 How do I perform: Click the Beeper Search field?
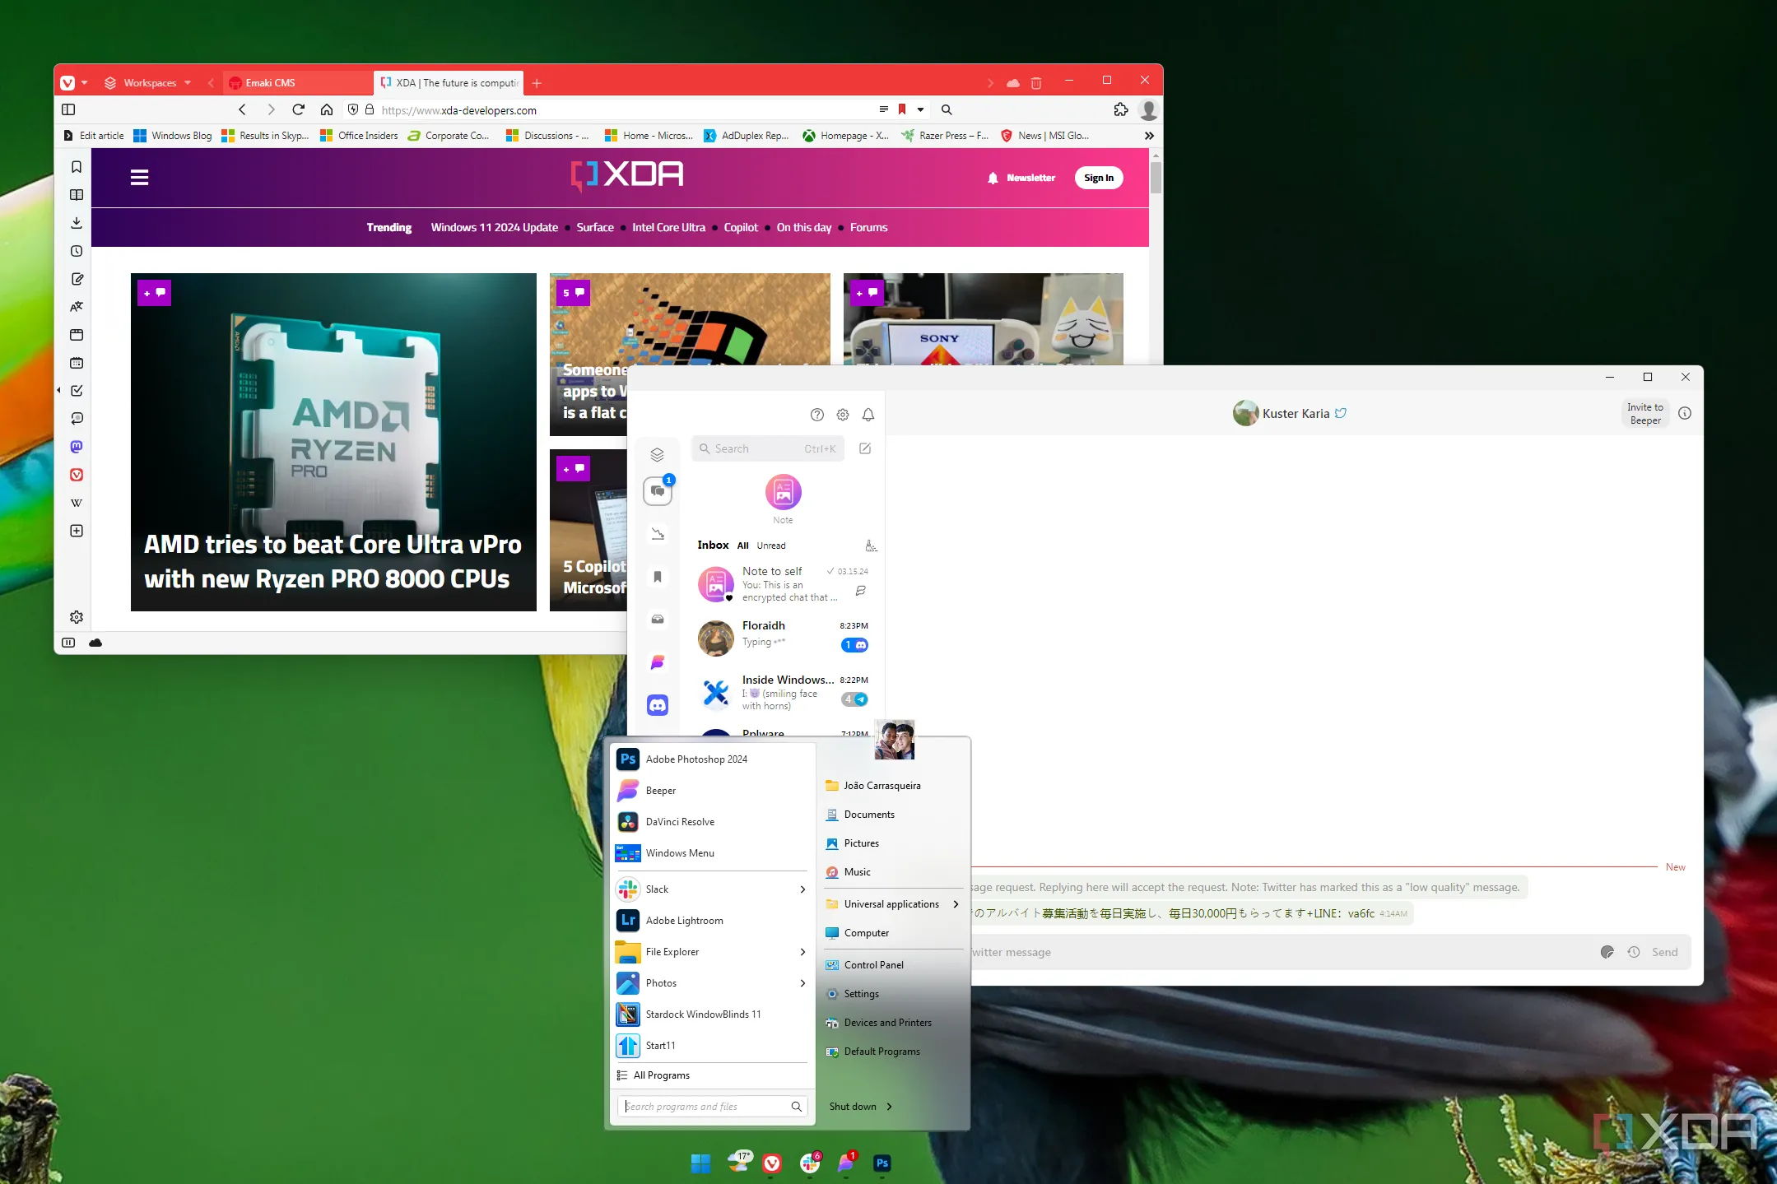pos(768,448)
